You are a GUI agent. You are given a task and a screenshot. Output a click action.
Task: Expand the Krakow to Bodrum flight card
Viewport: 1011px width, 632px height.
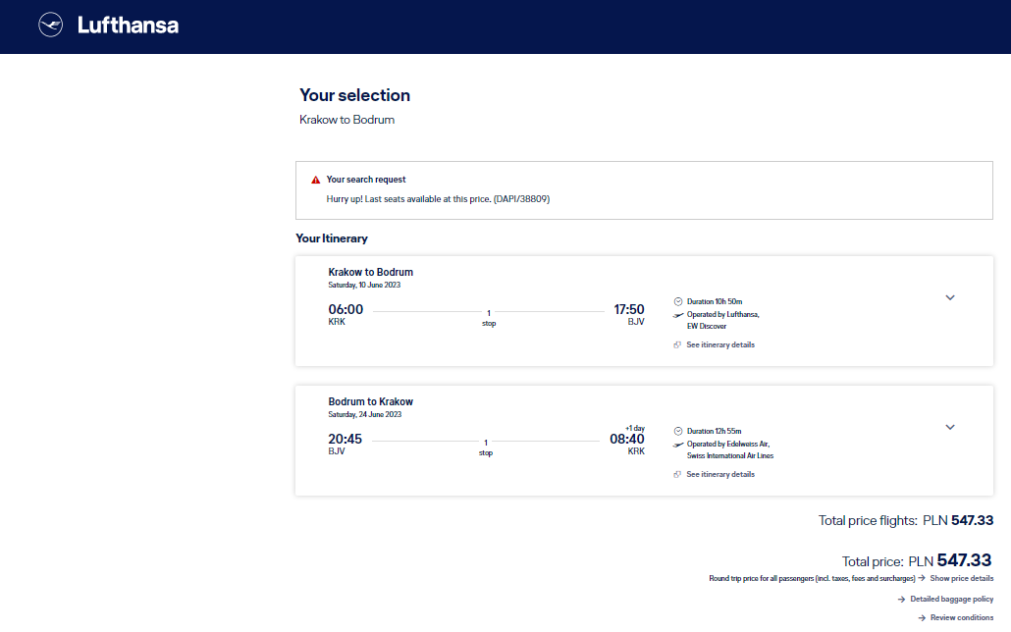(x=950, y=298)
